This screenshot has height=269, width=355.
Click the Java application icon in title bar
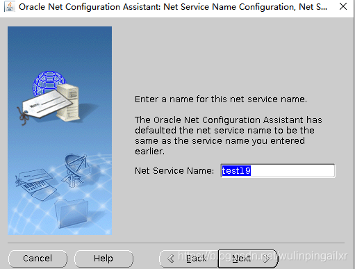click(10, 6)
